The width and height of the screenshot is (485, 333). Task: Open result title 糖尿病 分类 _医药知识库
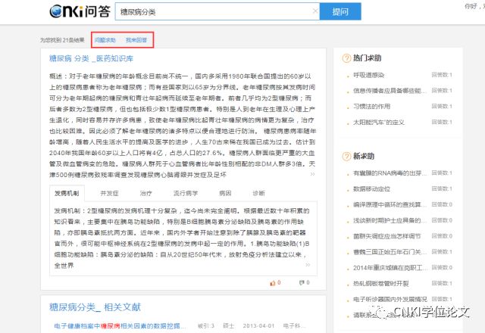click(91, 58)
